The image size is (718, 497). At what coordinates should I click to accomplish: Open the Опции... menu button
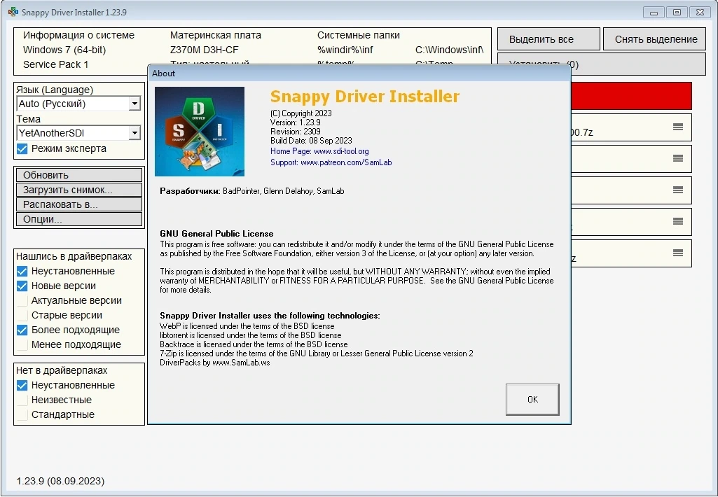[x=78, y=219]
